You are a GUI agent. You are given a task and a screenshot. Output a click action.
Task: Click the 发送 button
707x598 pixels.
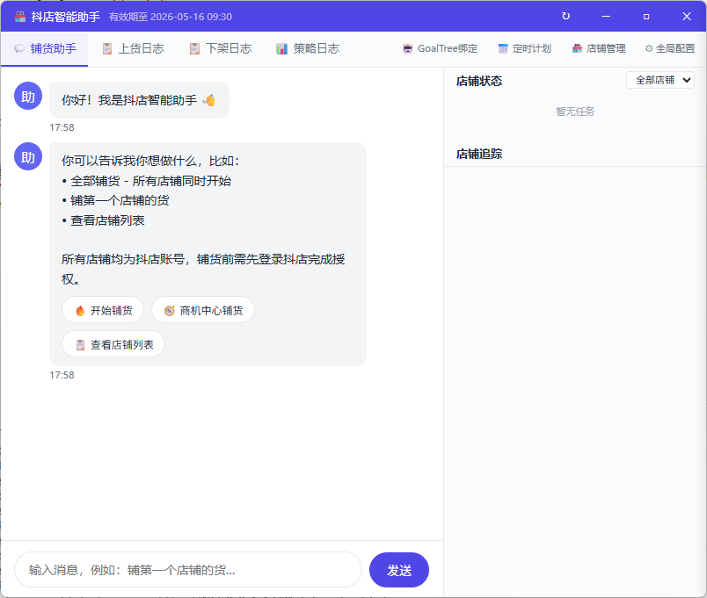pyautogui.click(x=399, y=570)
